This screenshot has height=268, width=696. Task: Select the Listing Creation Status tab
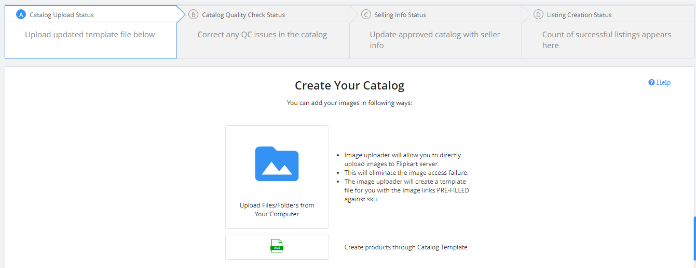579,15
